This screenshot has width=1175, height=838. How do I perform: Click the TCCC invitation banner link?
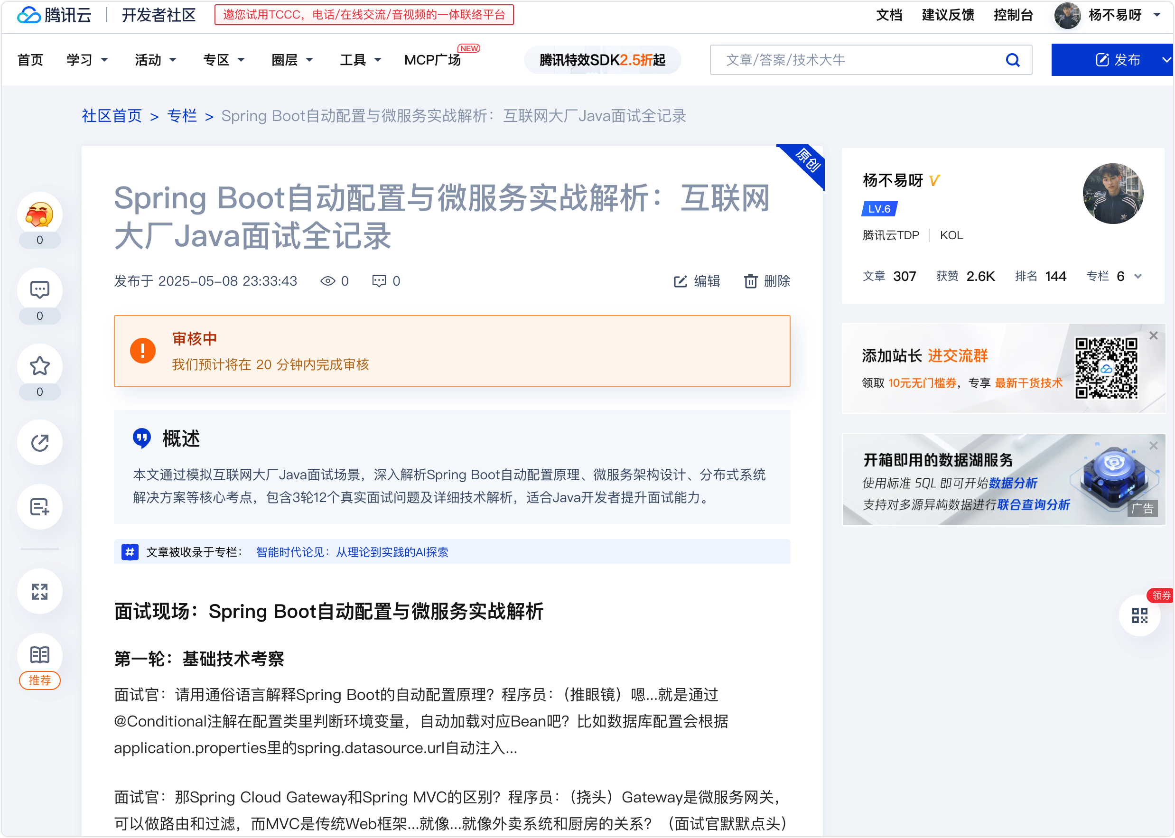[x=364, y=14]
